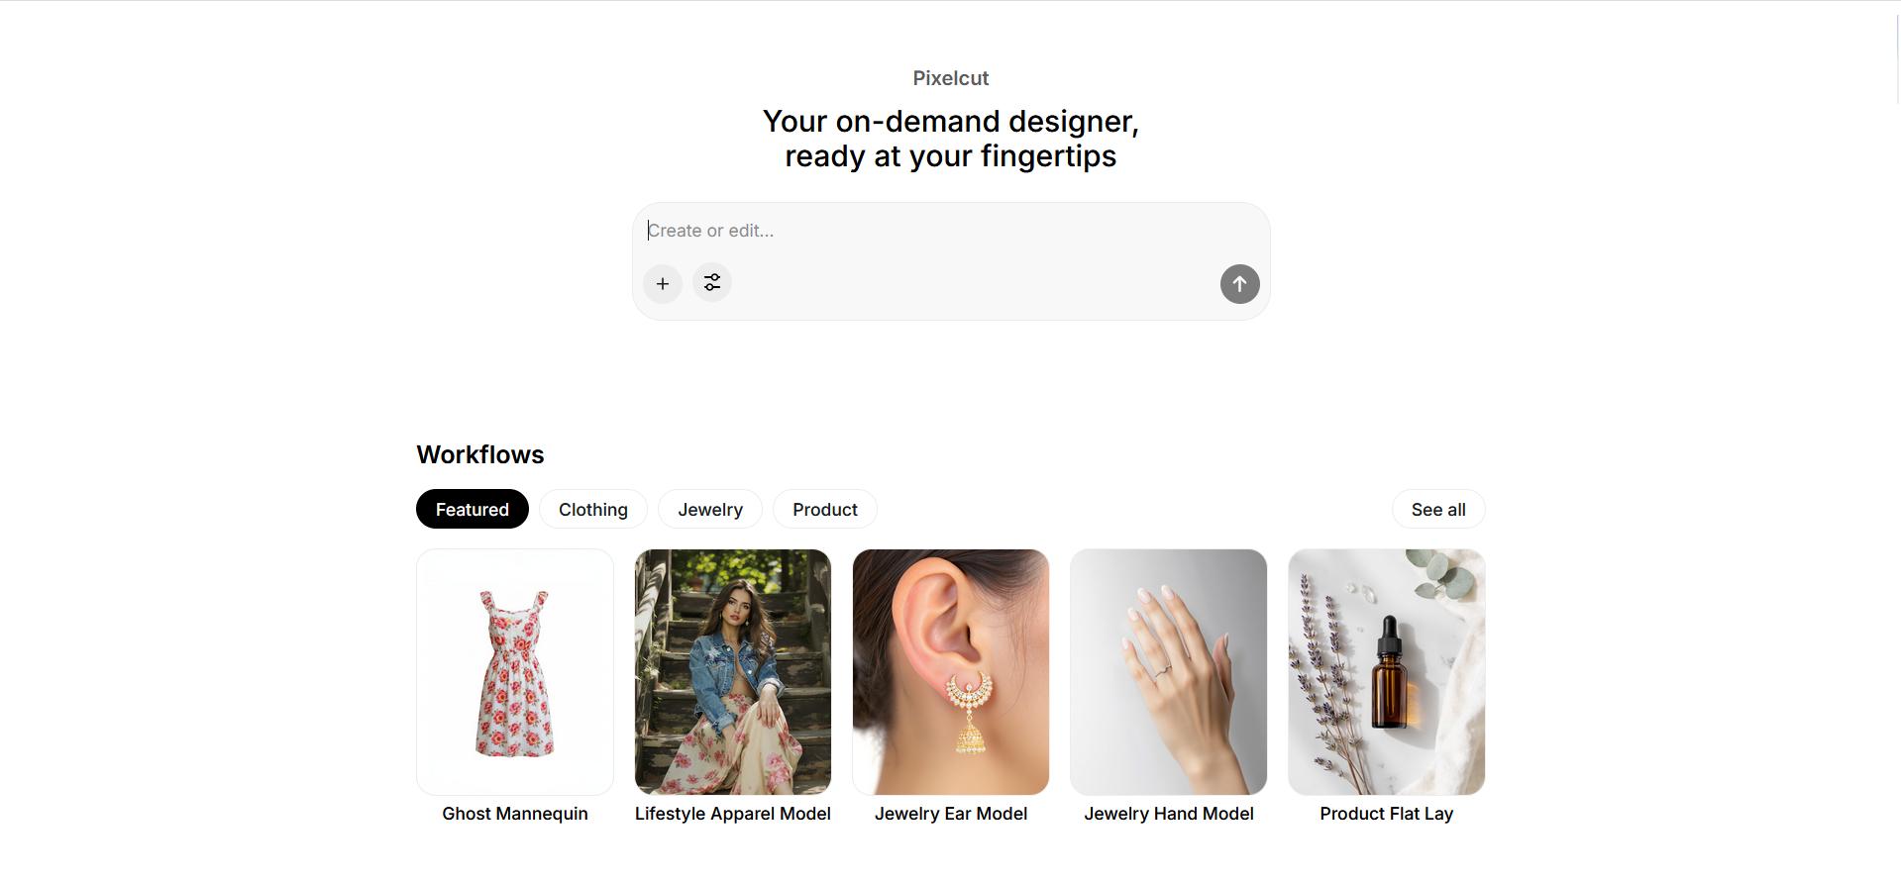Open the Jewelry Ear Model workflow

[x=950, y=671]
